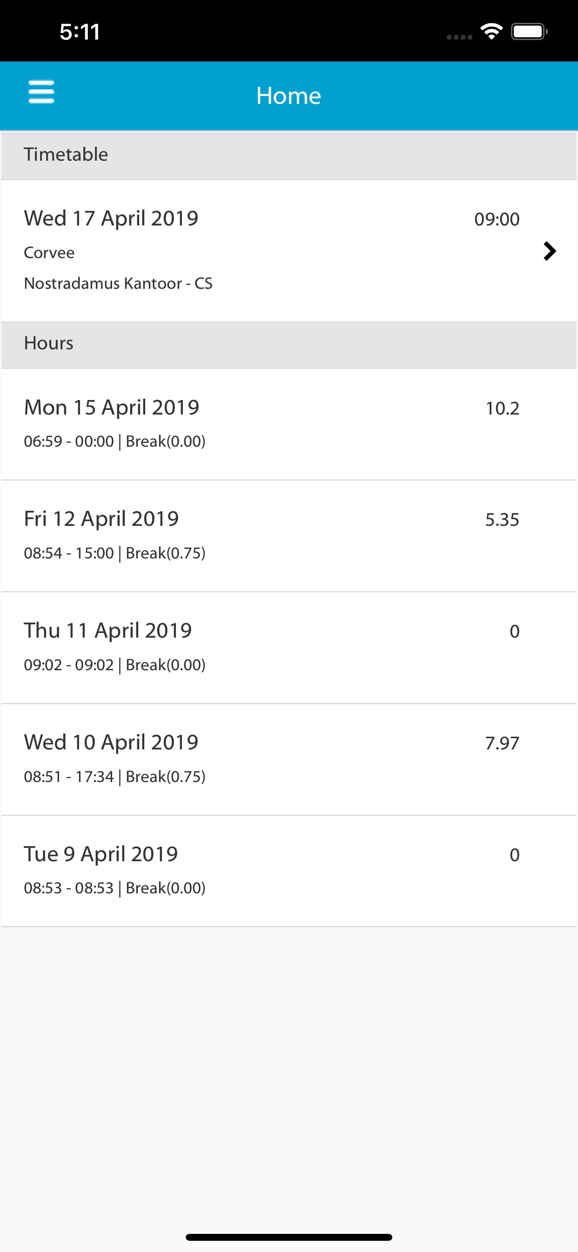Tap the Home title in header
This screenshot has width=578, height=1252.
click(289, 96)
